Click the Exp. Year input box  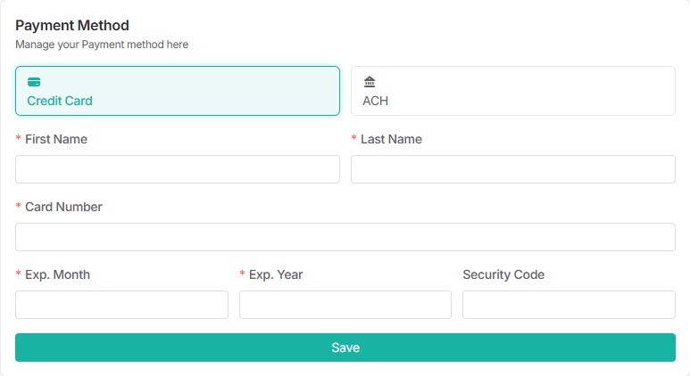345,305
